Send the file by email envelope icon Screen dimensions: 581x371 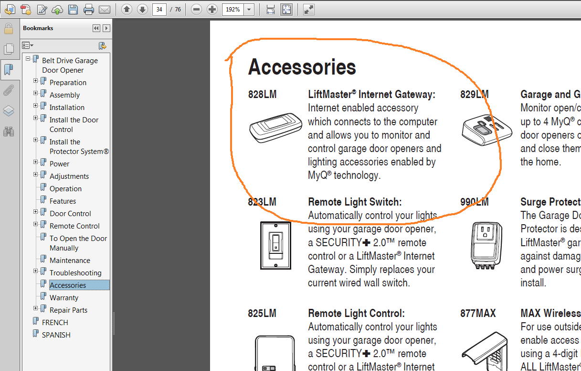click(x=104, y=9)
